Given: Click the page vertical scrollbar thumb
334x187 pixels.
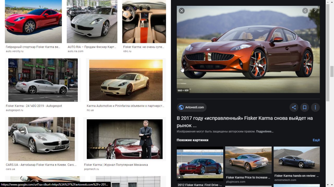Looking at the screenshot, I should (x=332, y=72).
